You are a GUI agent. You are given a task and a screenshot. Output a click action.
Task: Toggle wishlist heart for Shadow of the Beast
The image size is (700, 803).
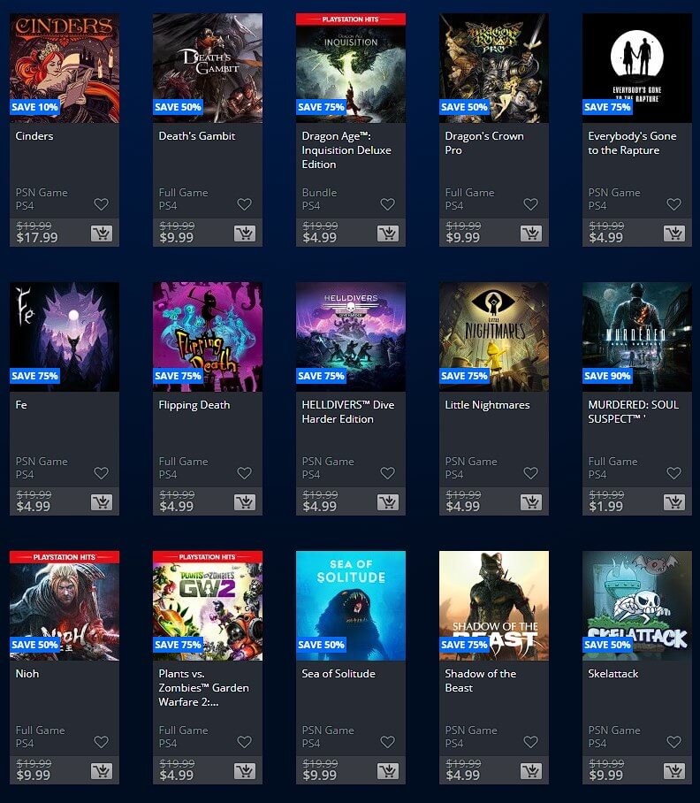pyautogui.click(x=530, y=742)
